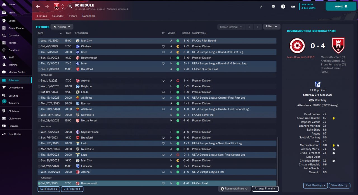Viewport: 358px width, 195px height.
Task: Open the help question mark icon
Action: [283, 6]
